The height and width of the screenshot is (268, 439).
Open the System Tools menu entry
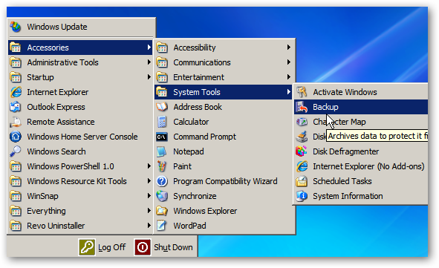[223, 92]
